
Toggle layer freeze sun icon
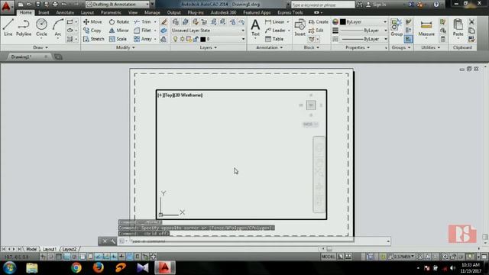(x=182, y=39)
